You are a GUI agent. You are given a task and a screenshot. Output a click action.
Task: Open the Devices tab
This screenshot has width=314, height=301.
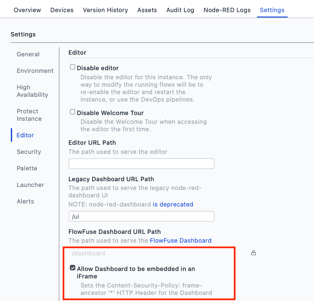click(62, 10)
